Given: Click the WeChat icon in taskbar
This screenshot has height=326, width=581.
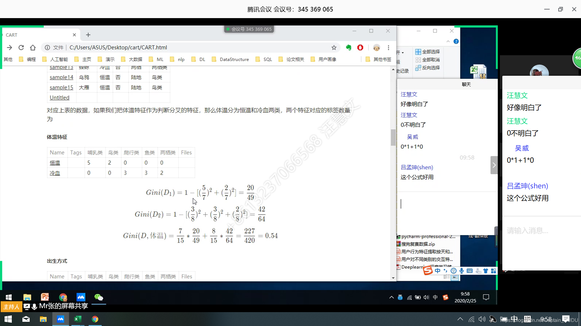Looking at the screenshot, I should click(x=99, y=297).
